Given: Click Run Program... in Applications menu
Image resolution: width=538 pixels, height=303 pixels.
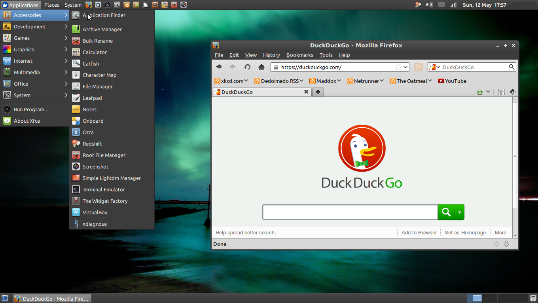Looking at the screenshot, I should click(x=35, y=109).
